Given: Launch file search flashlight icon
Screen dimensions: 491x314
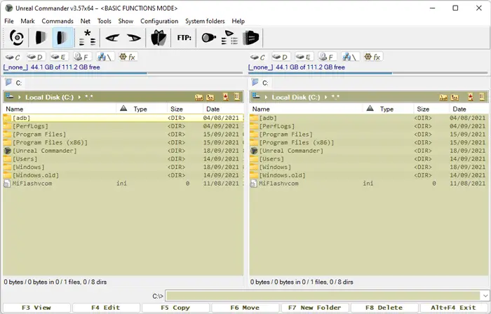Looking at the screenshot, I should [x=208, y=38].
